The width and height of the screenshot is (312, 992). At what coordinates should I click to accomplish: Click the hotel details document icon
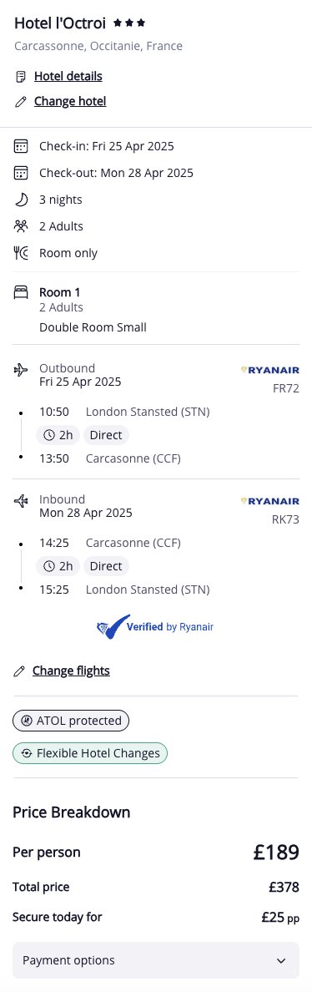[x=21, y=77]
